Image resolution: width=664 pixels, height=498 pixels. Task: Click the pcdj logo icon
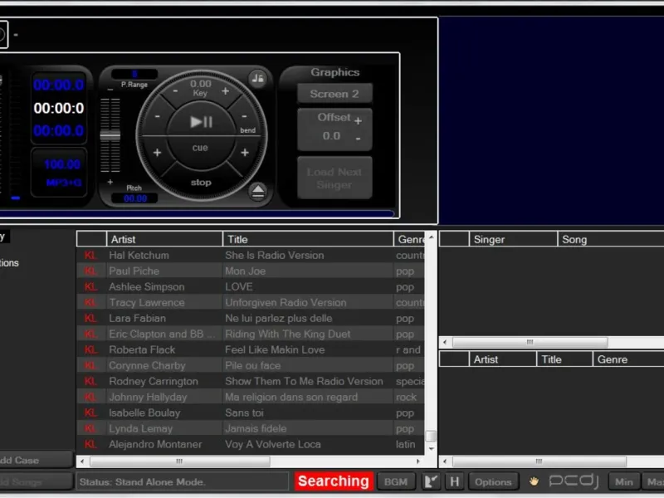[574, 481]
